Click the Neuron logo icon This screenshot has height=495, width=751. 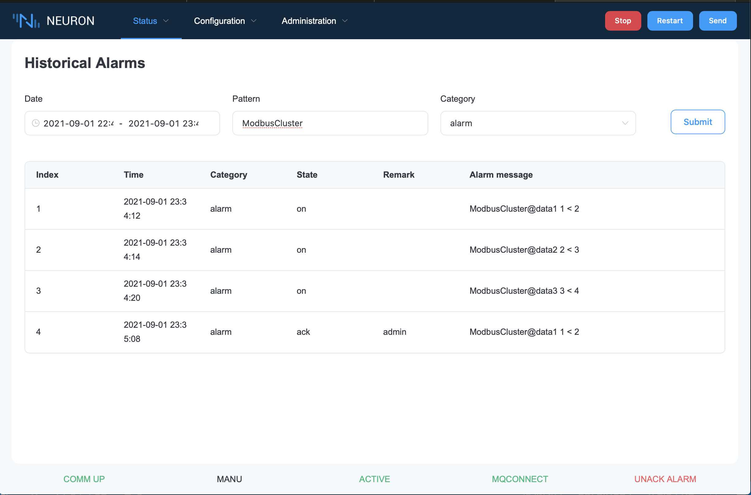pyautogui.click(x=26, y=21)
